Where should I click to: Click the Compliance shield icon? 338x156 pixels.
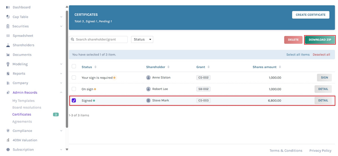coord(8,131)
